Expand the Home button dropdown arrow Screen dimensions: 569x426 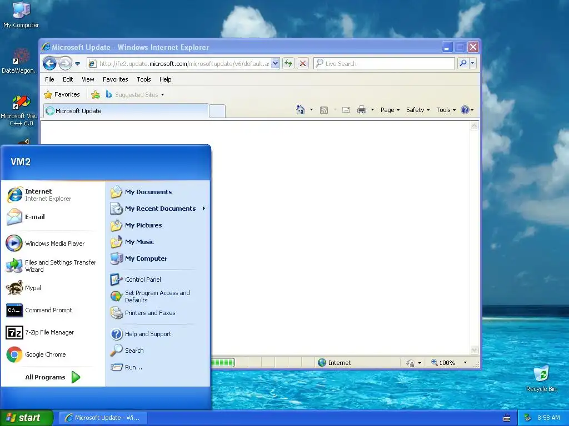(311, 110)
